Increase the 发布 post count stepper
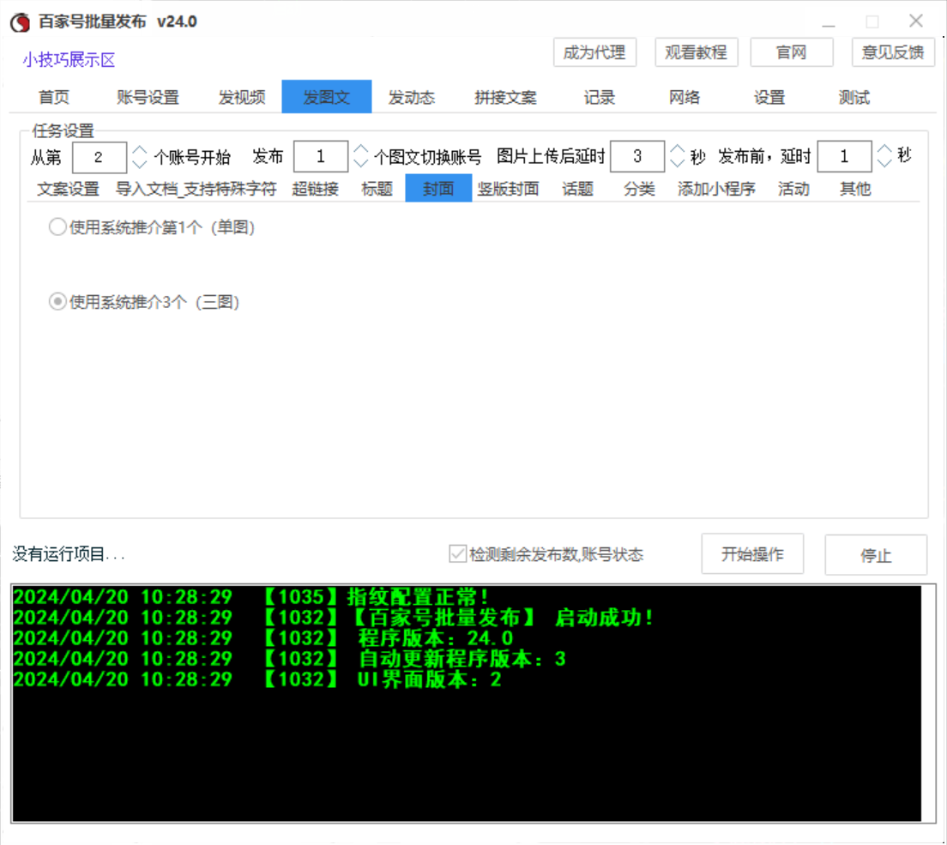This screenshot has height=845, width=947. (360, 149)
